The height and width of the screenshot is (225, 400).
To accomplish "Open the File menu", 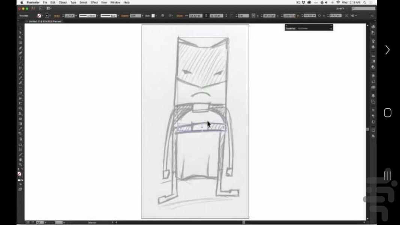I will 45,3.
